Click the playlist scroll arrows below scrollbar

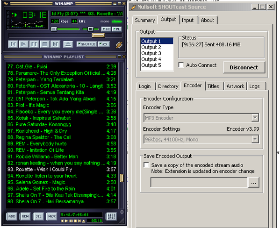tap(122, 212)
